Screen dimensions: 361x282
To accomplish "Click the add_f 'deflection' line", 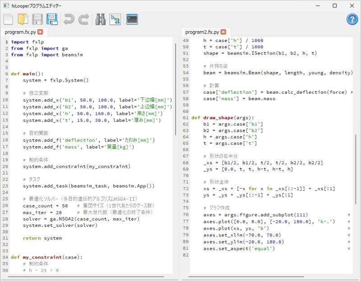I will 89,140.
